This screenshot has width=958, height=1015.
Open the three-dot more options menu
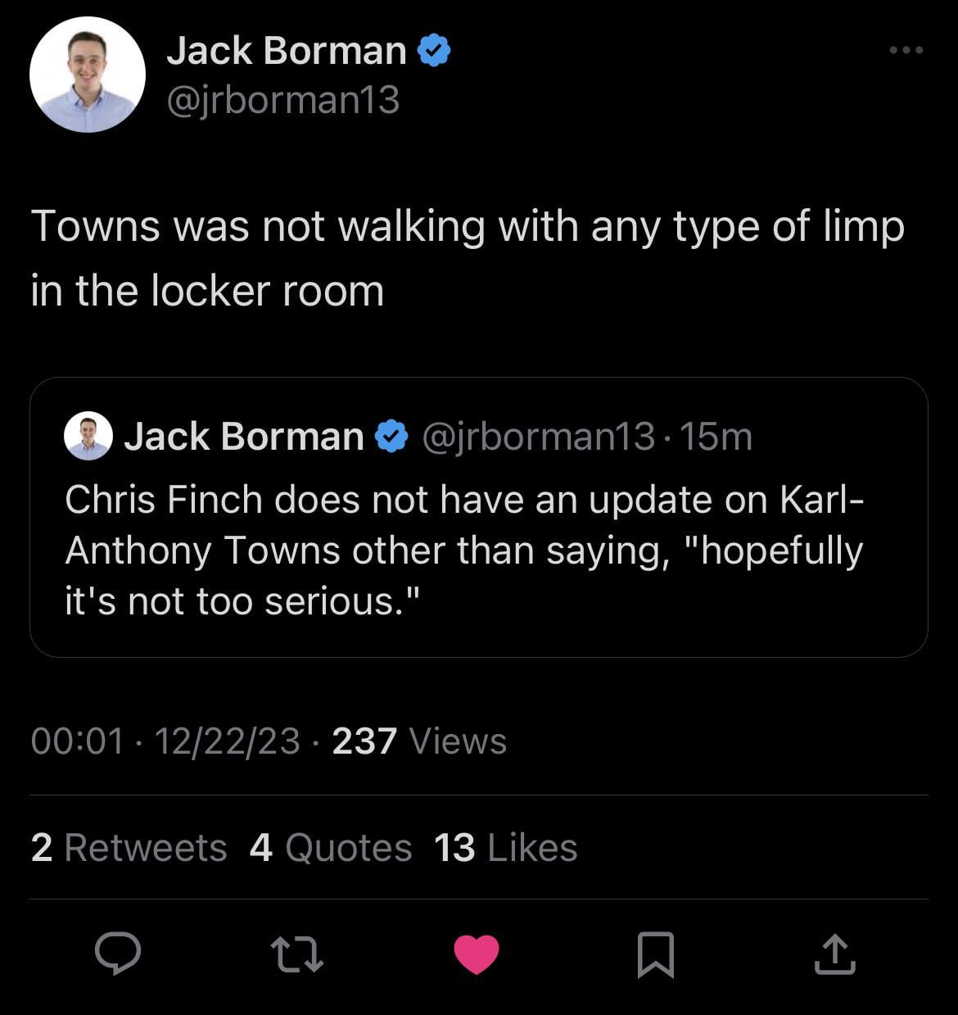click(x=906, y=51)
